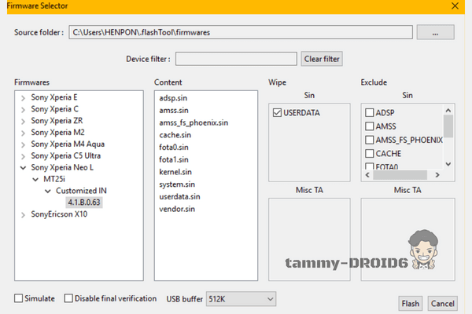Click the Cancel button
This screenshot has height=314, width=472.
pos(442,304)
